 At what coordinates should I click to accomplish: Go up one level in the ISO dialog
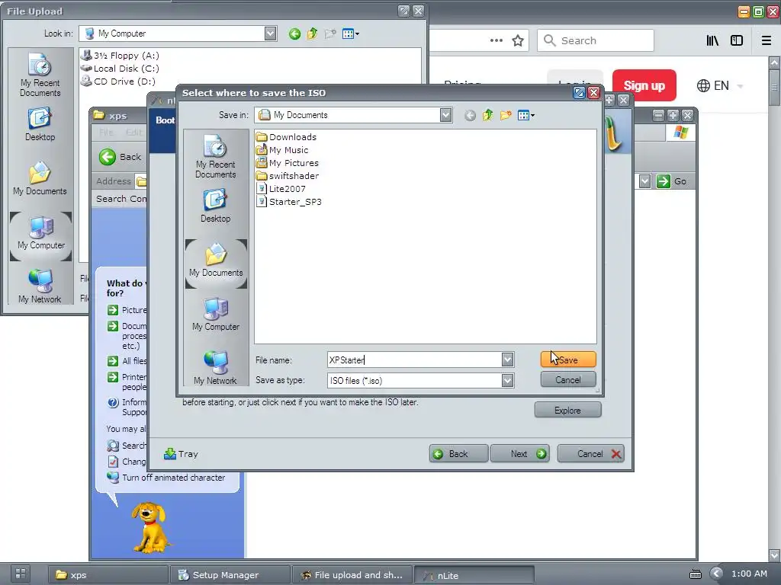click(x=487, y=116)
